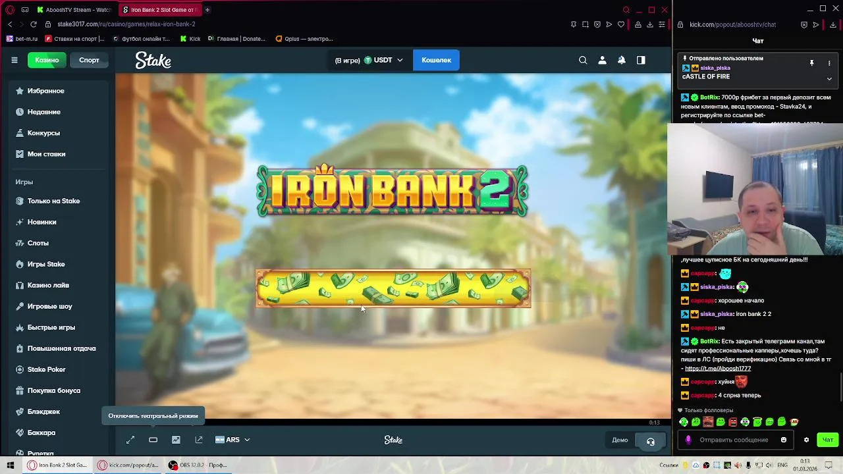Enter fullscreen mode for the game
The width and height of the screenshot is (843, 474).
coord(130,440)
